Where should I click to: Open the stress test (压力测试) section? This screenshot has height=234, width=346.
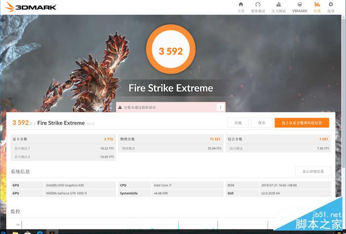(278, 7)
